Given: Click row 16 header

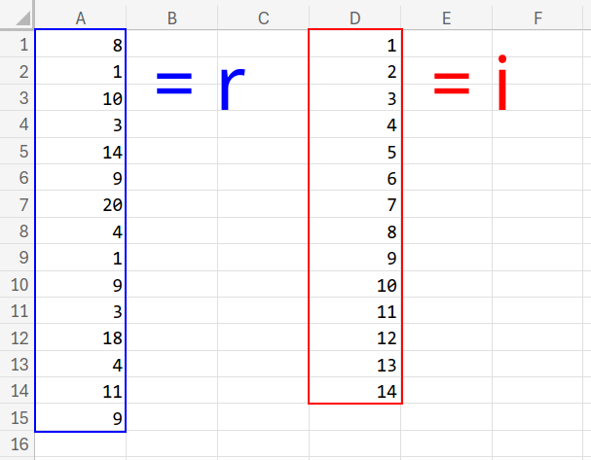Looking at the screenshot, I should [x=17, y=446].
